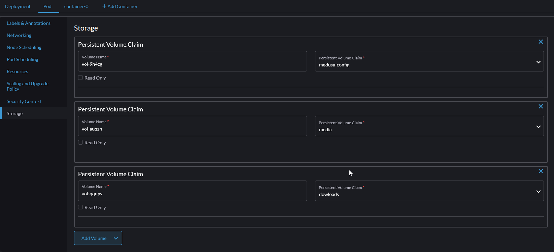Enable Read Only for vol-9h4zg volume
The height and width of the screenshot is (252, 554).
pyautogui.click(x=80, y=78)
